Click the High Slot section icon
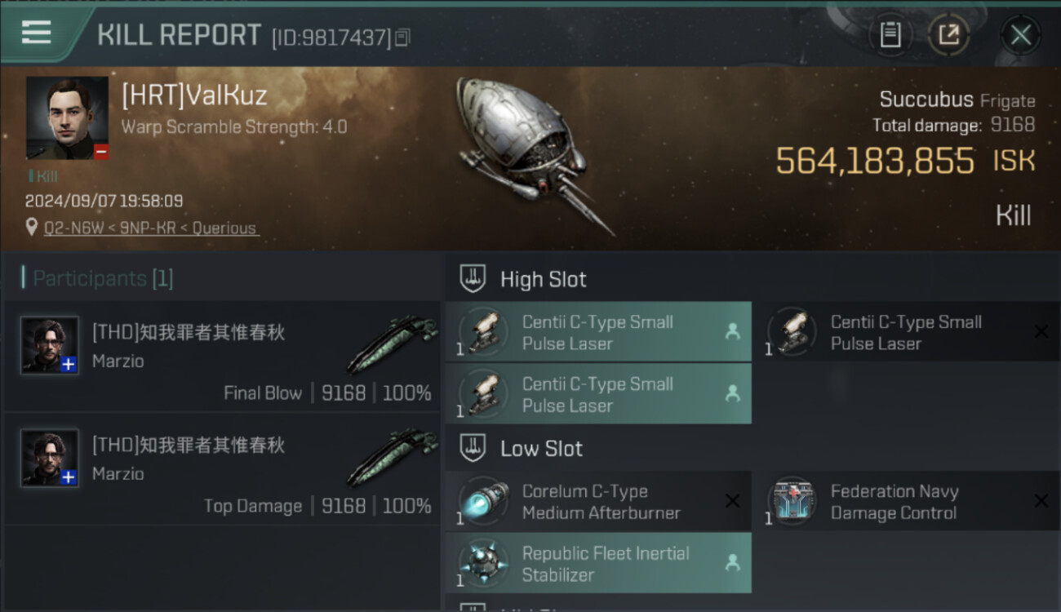 click(x=473, y=279)
